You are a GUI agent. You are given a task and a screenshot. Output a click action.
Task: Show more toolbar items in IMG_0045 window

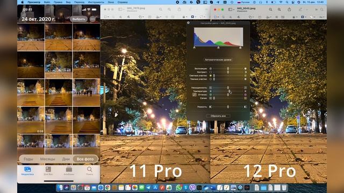[x=317, y=10]
